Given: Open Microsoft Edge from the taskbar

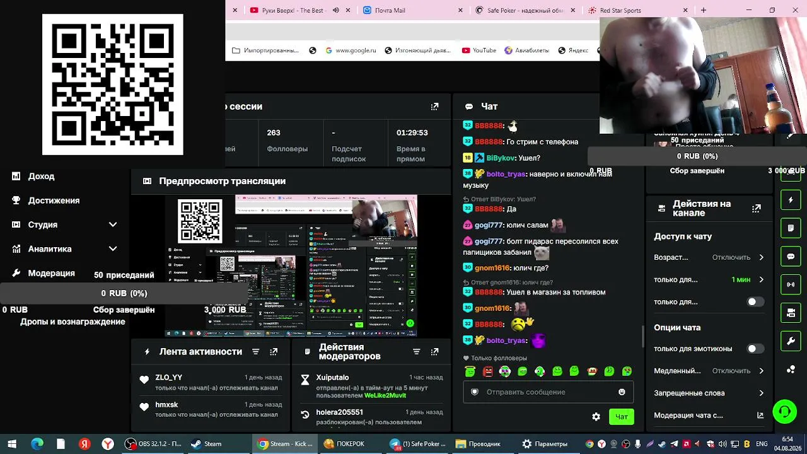Looking at the screenshot, I should [37, 444].
